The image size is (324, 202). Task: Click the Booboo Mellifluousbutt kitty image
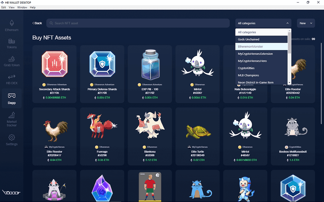(x=295, y=127)
